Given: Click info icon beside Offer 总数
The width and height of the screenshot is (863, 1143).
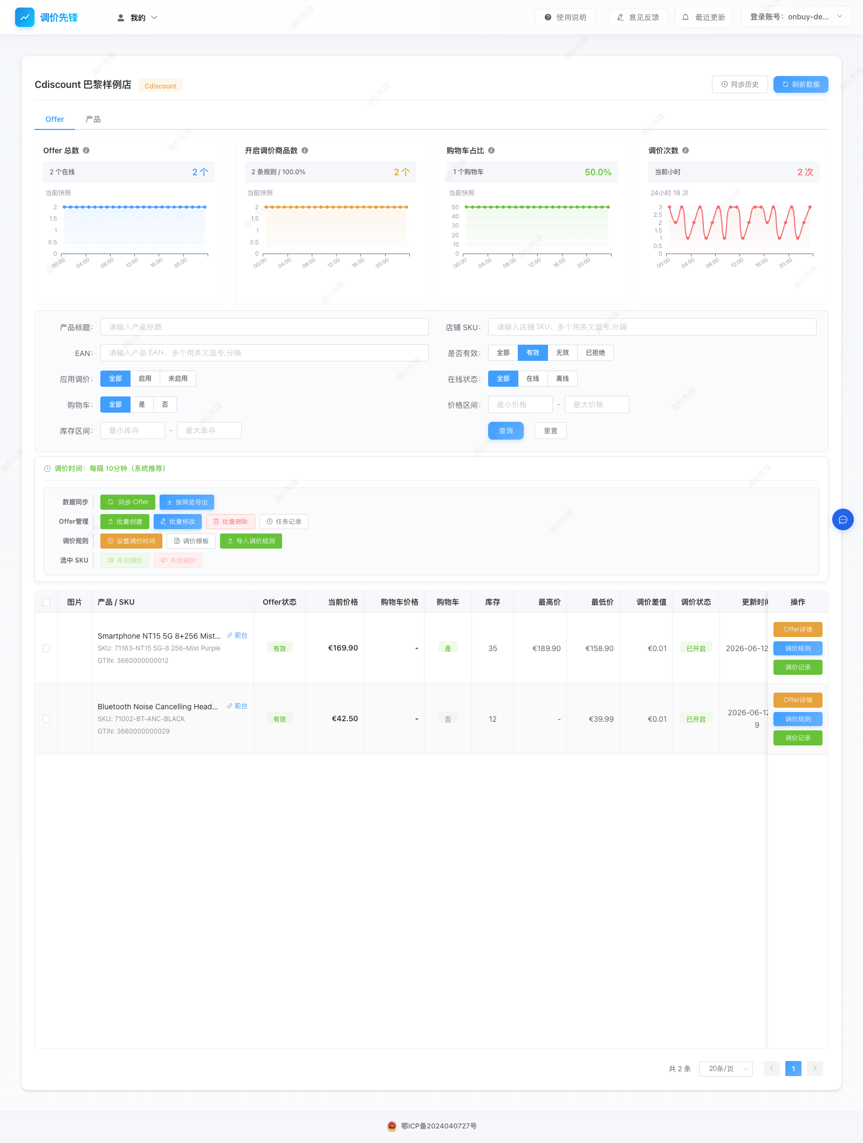Looking at the screenshot, I should pos(86,150).
